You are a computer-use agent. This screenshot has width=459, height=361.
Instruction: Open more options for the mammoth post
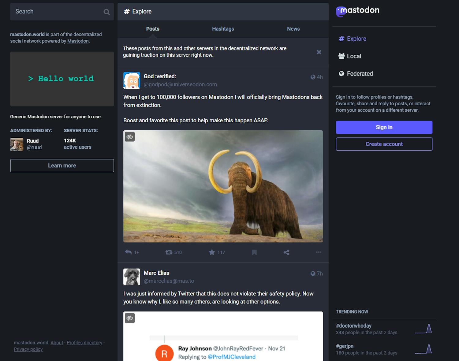click(319, 252)
